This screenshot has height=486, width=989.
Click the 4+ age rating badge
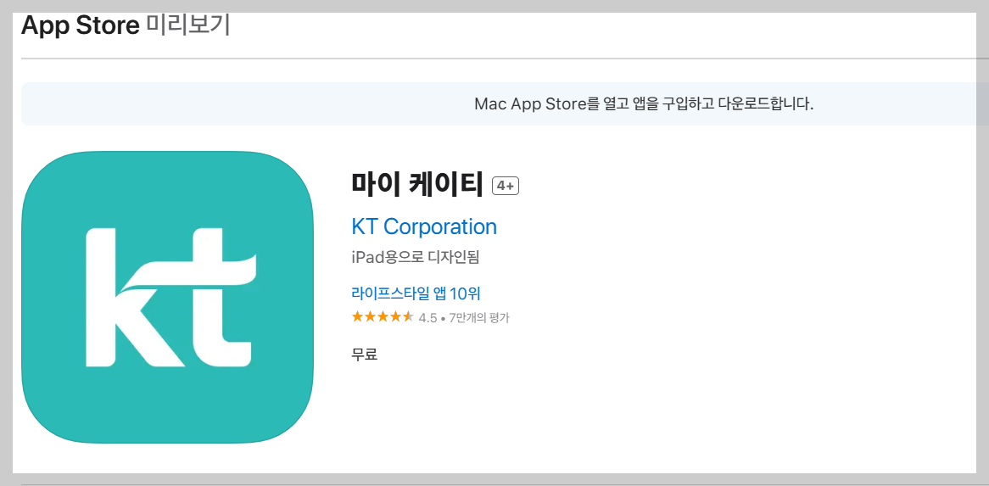pyautogui.click(x=506, y=186)
